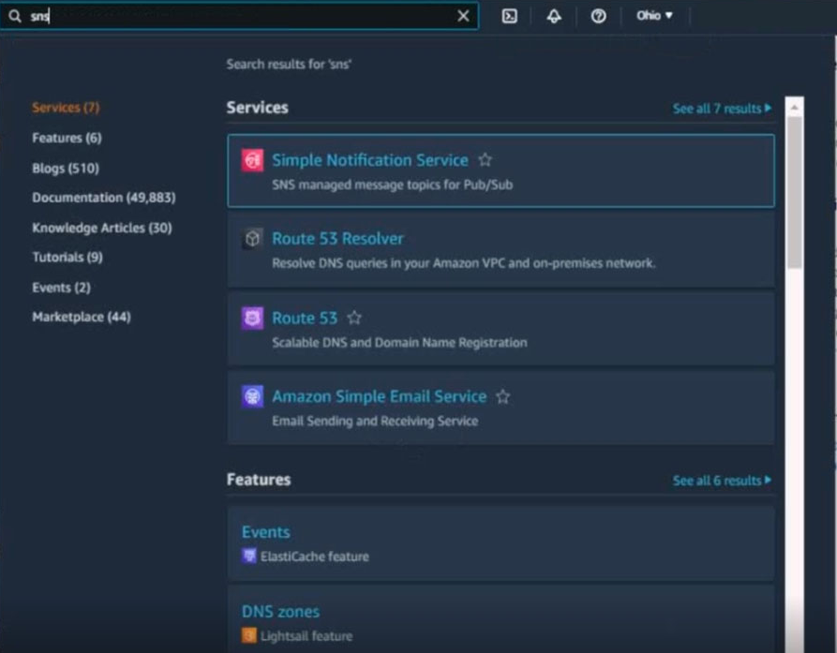Screen dimensions: 837x653
Task: Open the Events ElastiCache feature link
Action: (266, 532)
